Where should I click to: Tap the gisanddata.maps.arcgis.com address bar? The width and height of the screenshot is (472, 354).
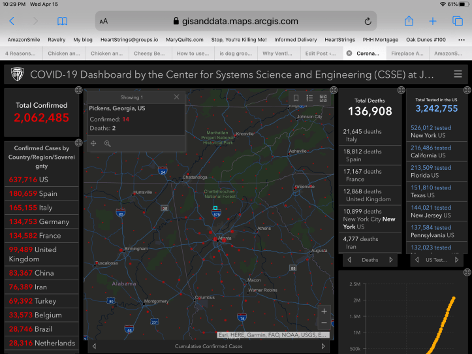pyautogui.click(x=236, y=21)
